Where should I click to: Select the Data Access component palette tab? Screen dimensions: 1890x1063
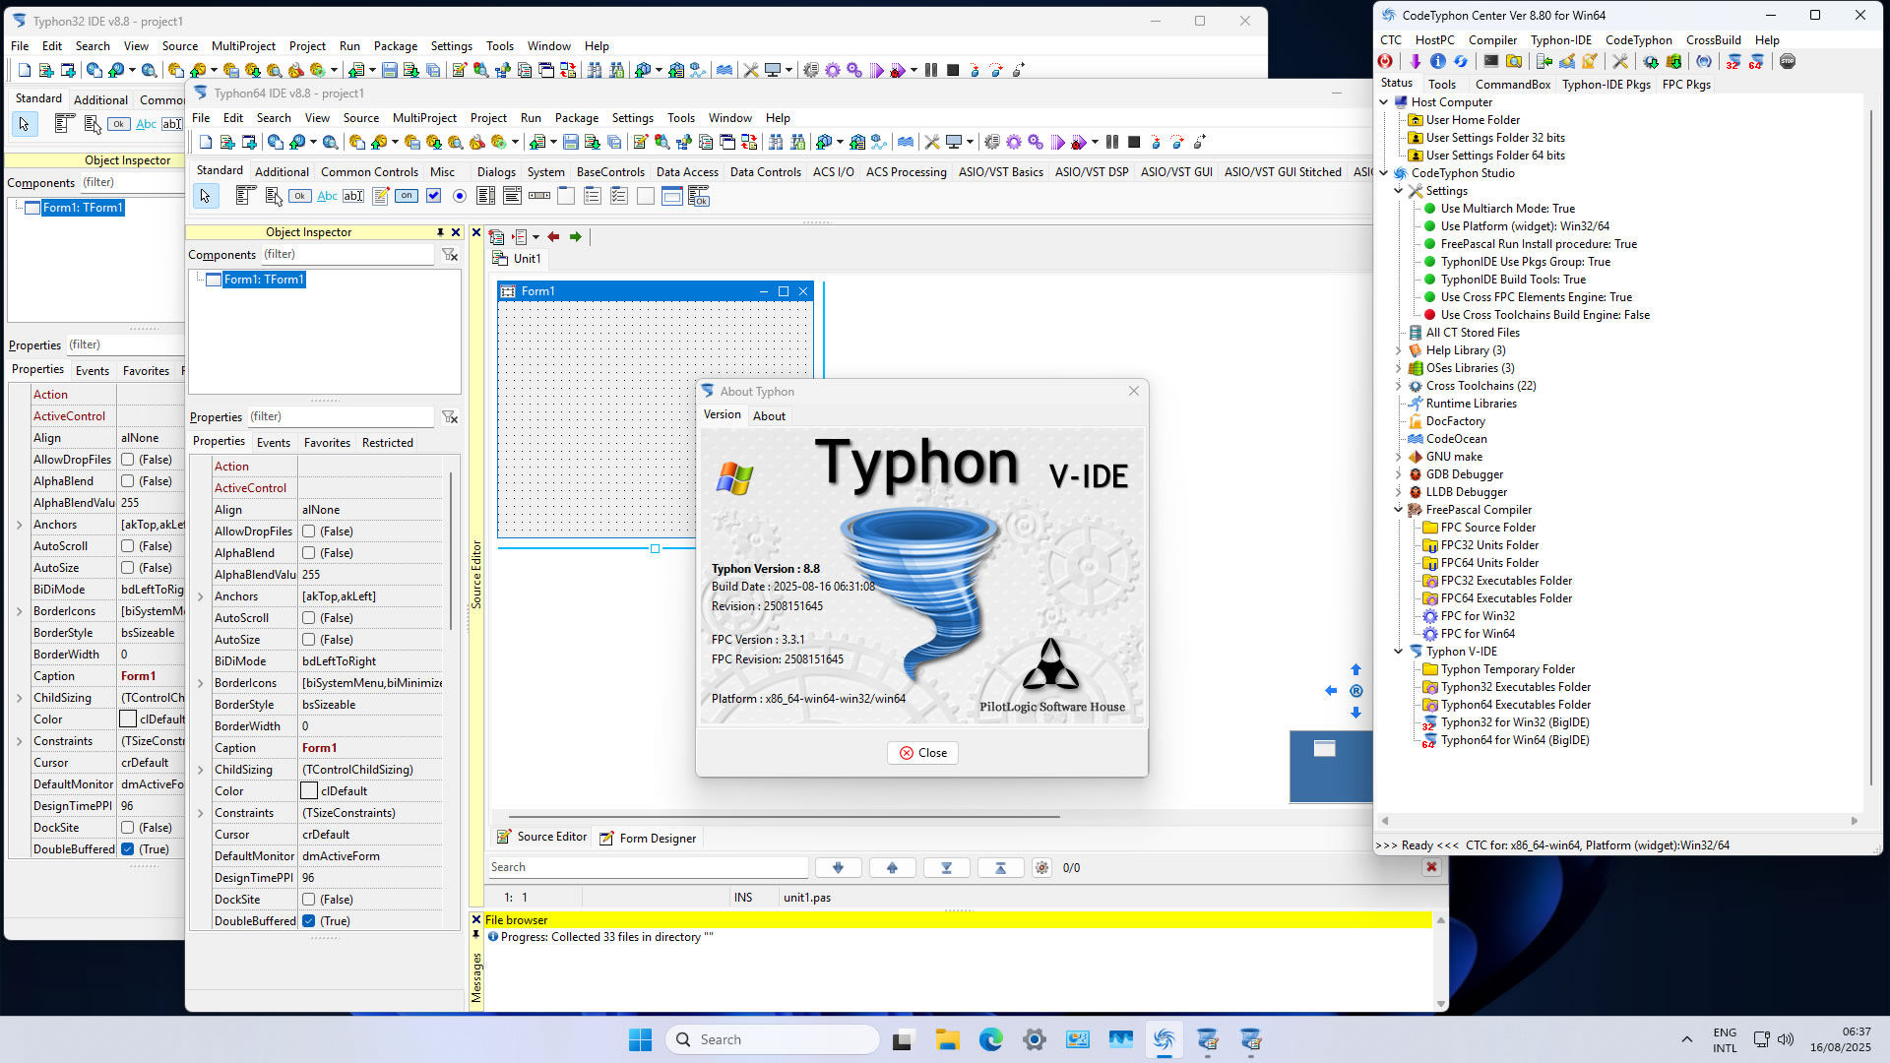pyautogui.click(x=687, y=172)
